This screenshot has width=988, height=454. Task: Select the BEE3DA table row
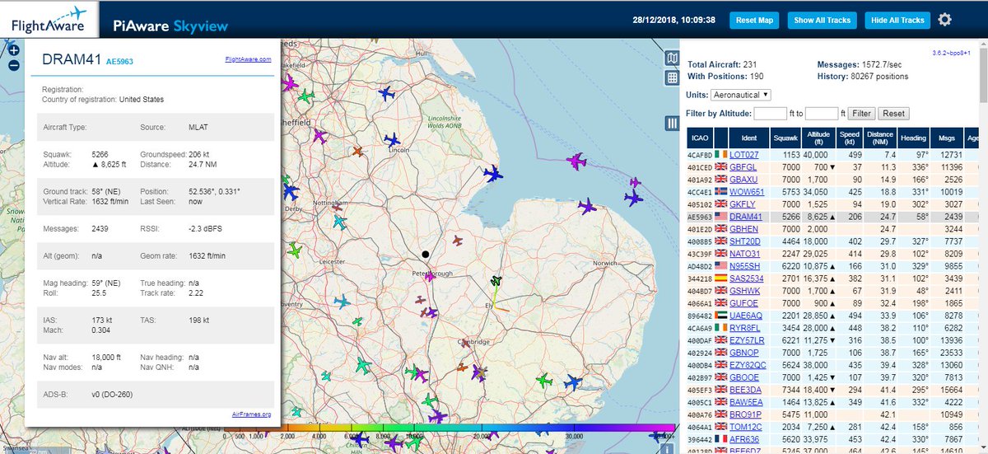coord(833,389)
